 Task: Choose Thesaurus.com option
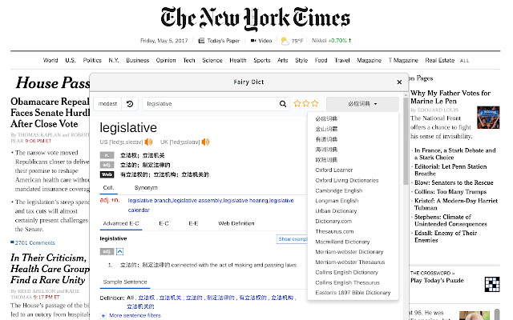point(334,231)
